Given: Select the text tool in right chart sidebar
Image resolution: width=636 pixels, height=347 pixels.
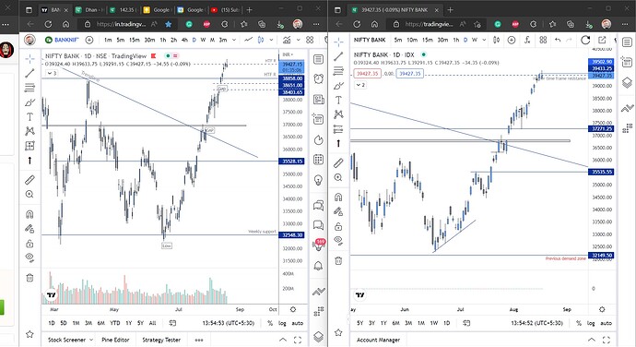Looking at the screenshot, I should (x=338, y=100).
